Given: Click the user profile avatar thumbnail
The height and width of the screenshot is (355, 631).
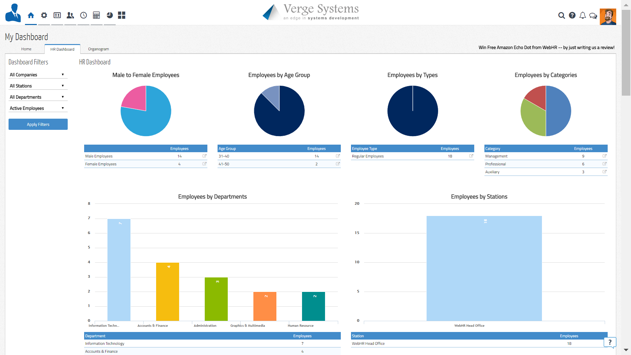Looking at the screenshot, I should [x=608, y=17].
